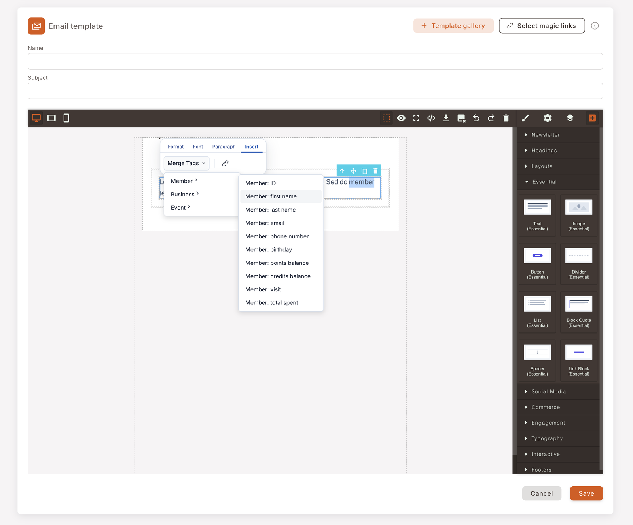
Task: Duplicate the selected text component
Action: point(364,171)
